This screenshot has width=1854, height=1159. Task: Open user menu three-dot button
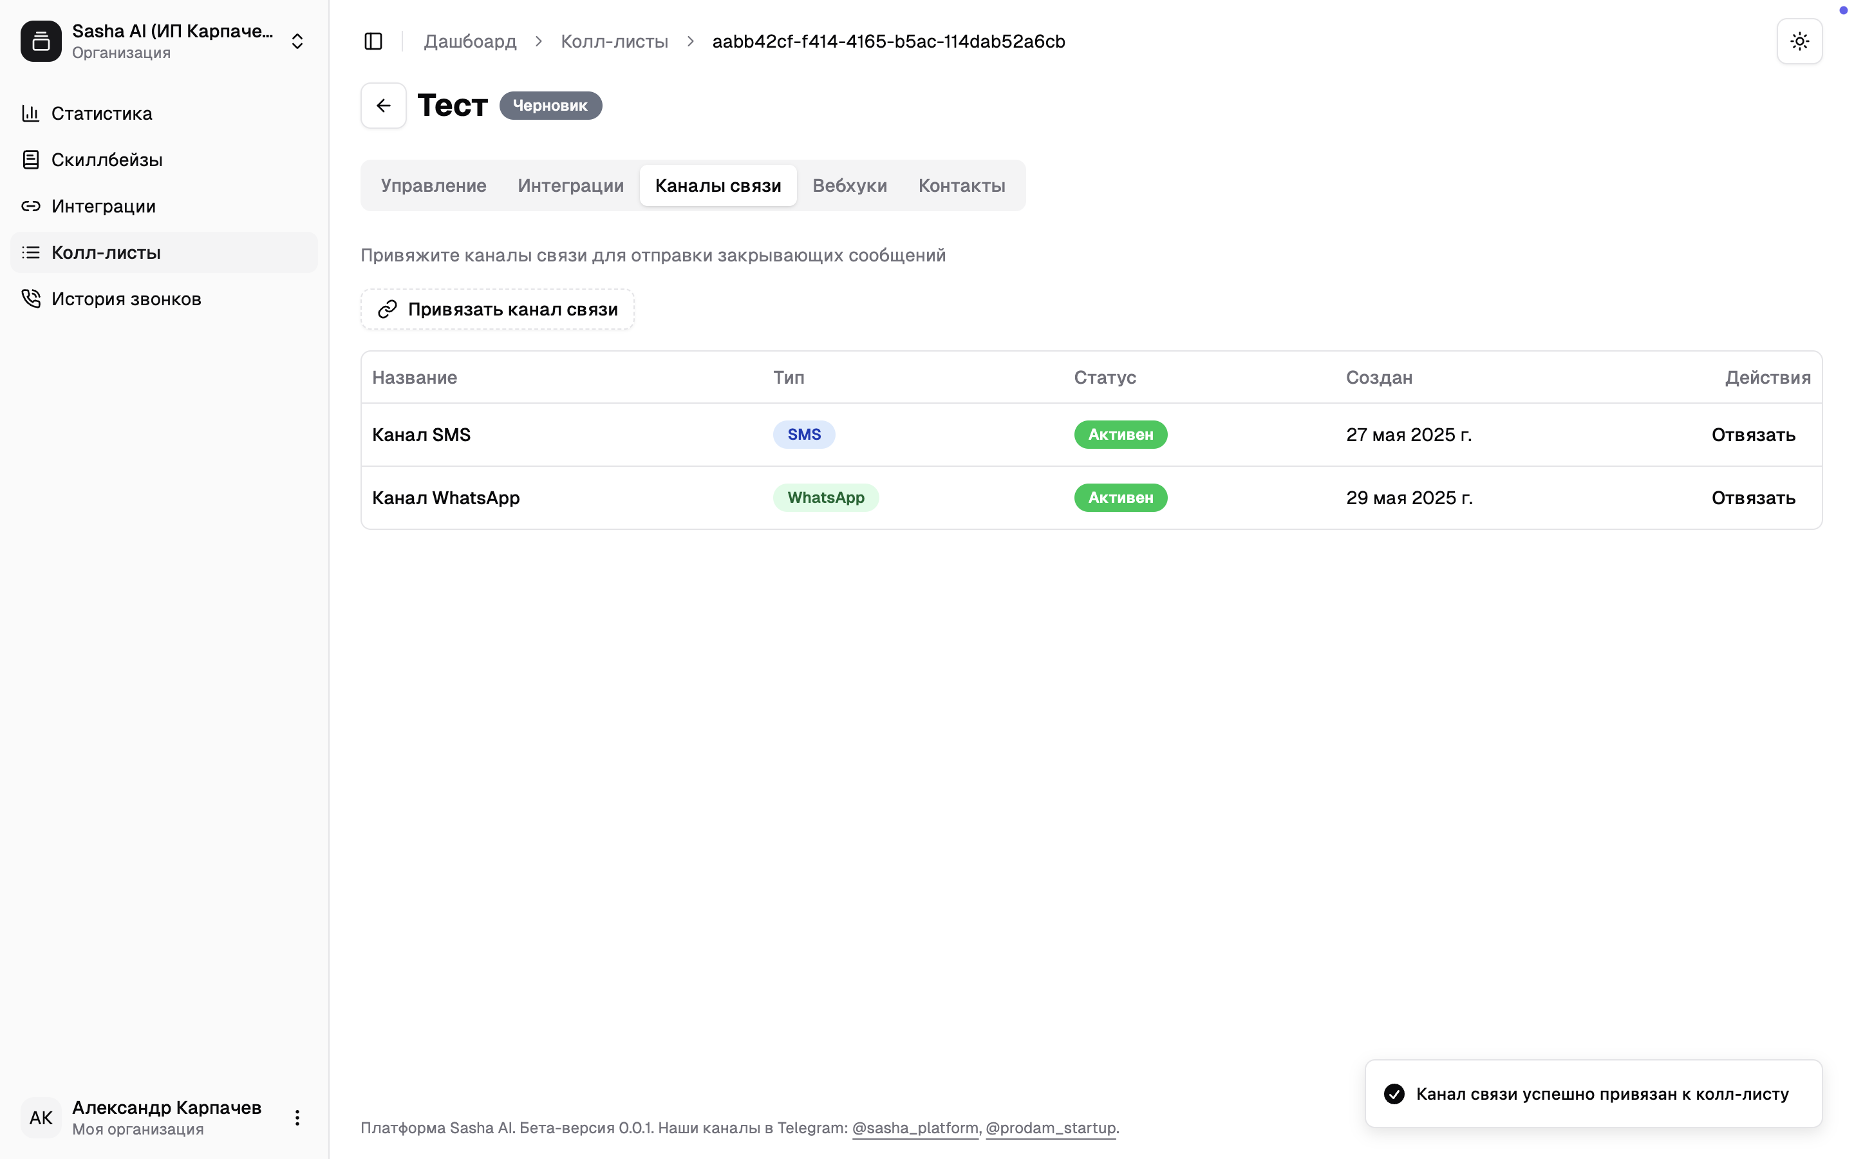click(x=297, y=1118)
